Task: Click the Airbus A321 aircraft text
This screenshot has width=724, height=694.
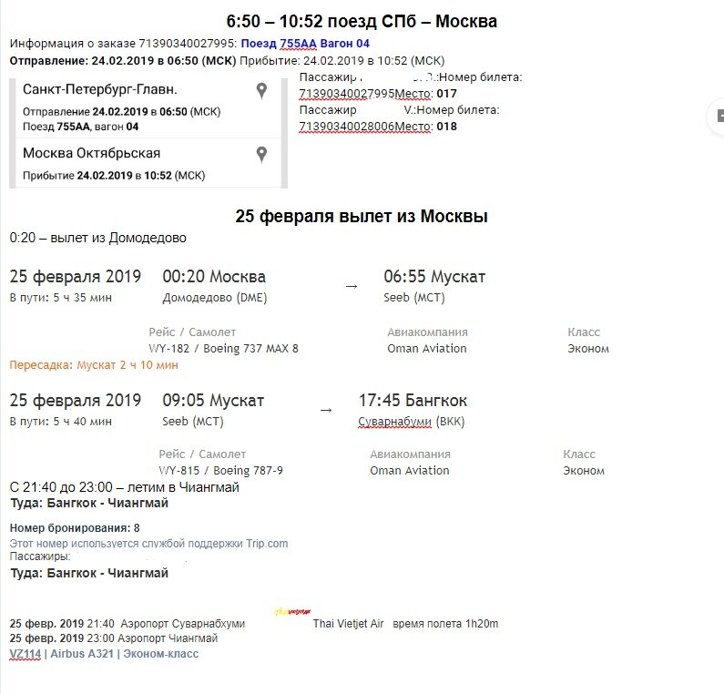Action: pyautogui.click(x=82, y=654)
